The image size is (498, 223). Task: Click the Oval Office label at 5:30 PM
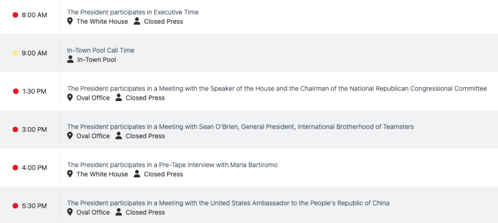click(93, 212)
